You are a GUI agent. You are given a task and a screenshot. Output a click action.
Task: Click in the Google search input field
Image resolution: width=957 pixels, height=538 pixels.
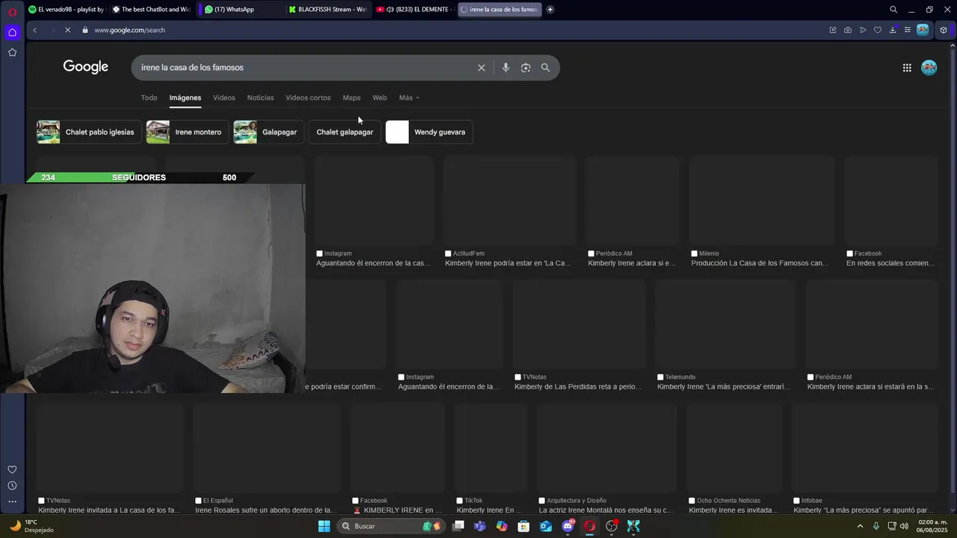pyautogui.click(x=307, y=67)
